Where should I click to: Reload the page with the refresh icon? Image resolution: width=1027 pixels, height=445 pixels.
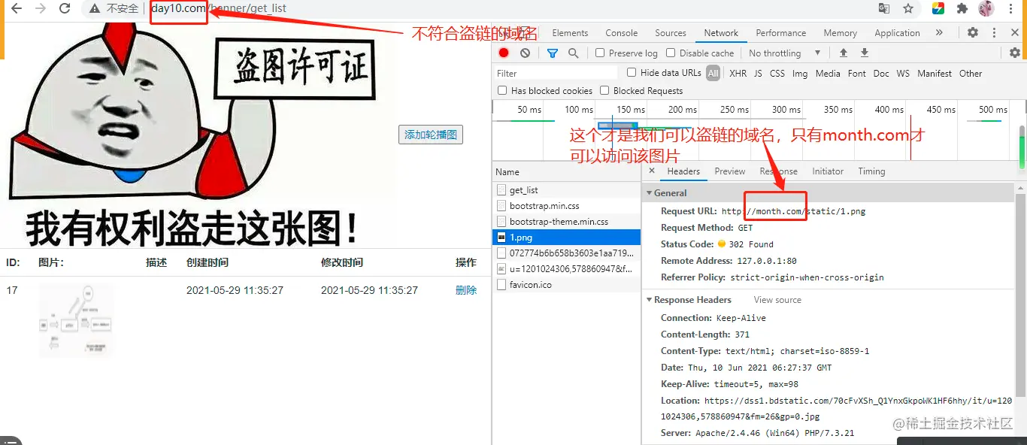(65, 9)
